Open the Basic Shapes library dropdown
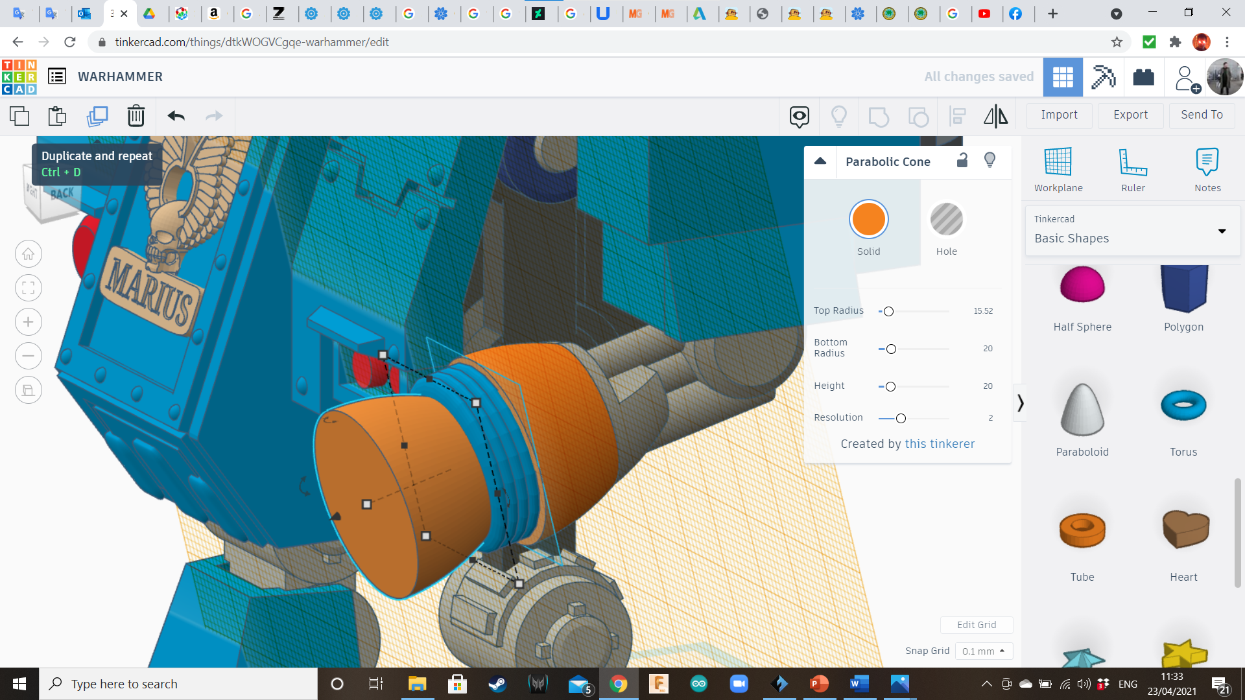The width and height of the screenshot is (1245, 700). [x=1133, y=231]
